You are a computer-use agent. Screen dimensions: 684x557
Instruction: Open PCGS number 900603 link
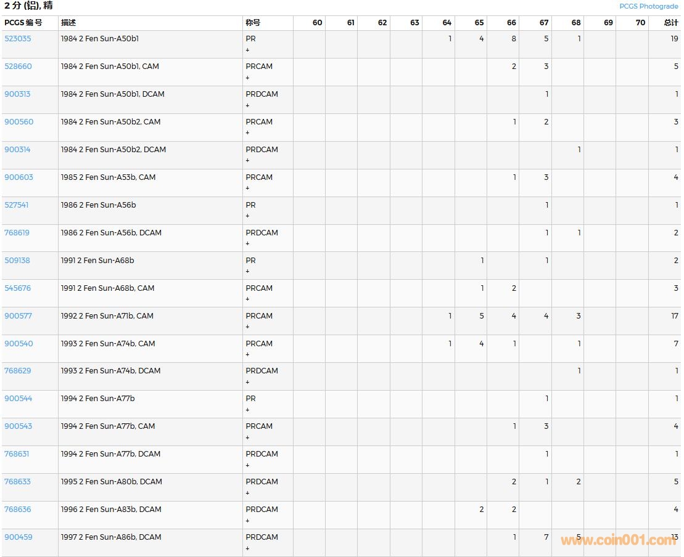click(x=19, y=177)
